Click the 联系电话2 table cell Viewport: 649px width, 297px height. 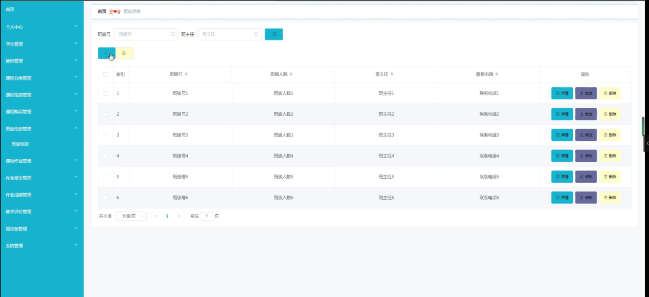tap(489, 114)
